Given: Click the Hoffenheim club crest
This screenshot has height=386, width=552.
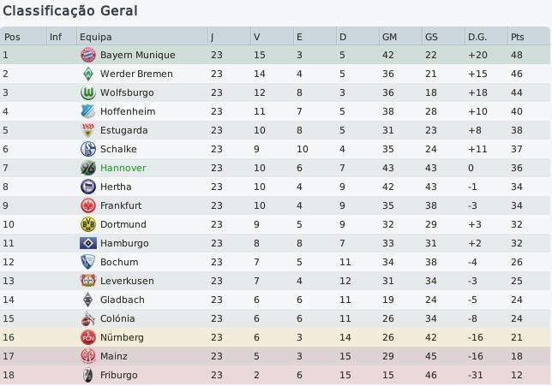Looking at the screenshot, I should [87, 111].
